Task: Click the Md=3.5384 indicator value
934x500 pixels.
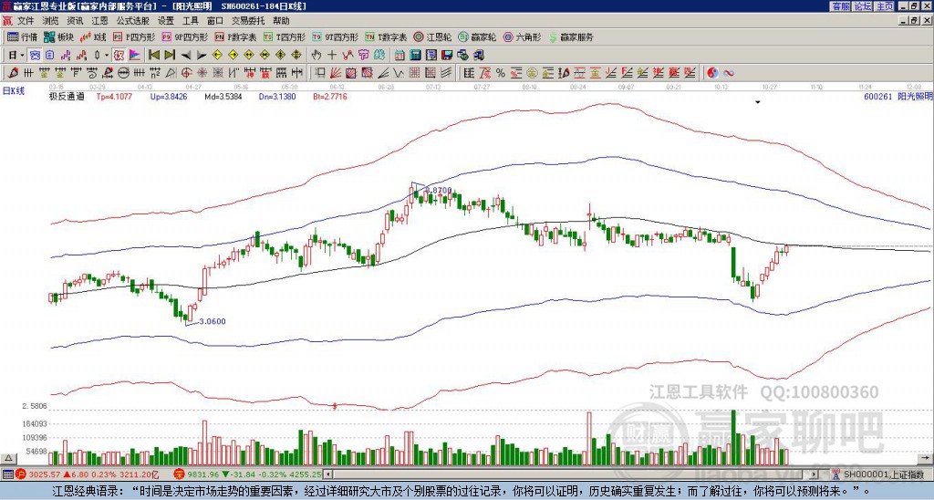Action: pyautogui.click(x=223, y=97)
